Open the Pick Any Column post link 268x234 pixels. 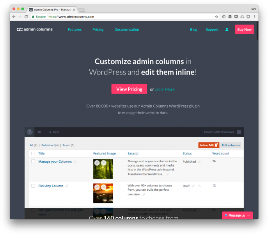click(x=51, y=186)
